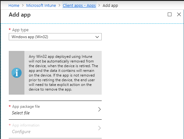Open the App type combo box
184x139 pixels.
(55, 37)
